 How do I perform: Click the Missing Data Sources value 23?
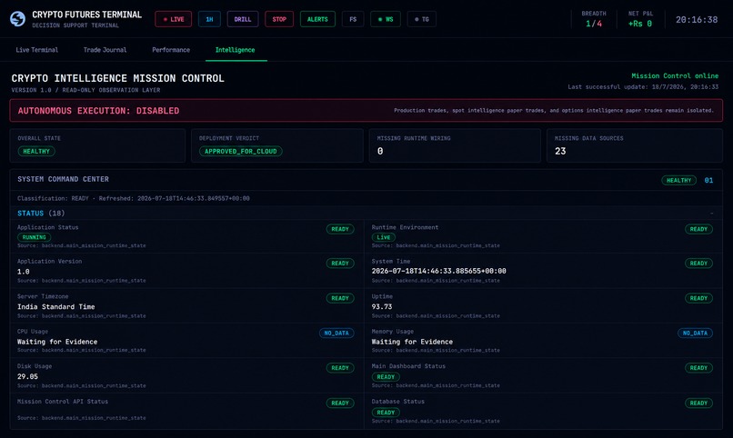(x=560, y=151)
